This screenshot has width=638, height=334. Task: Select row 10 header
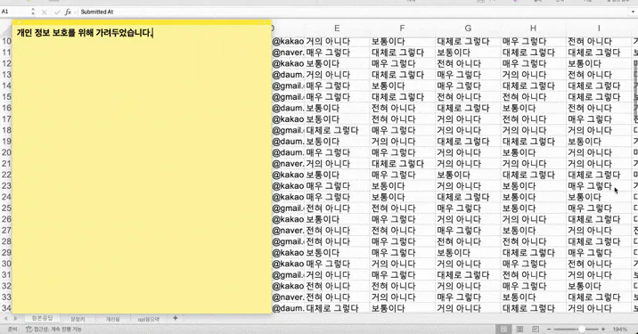[6, 41]
